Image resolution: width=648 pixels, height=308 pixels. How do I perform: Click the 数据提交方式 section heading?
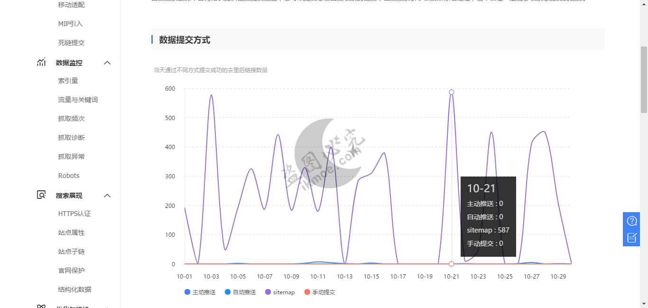coord(185,40)
